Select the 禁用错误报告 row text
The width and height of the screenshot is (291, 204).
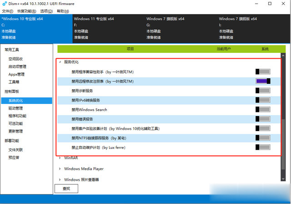82,119
